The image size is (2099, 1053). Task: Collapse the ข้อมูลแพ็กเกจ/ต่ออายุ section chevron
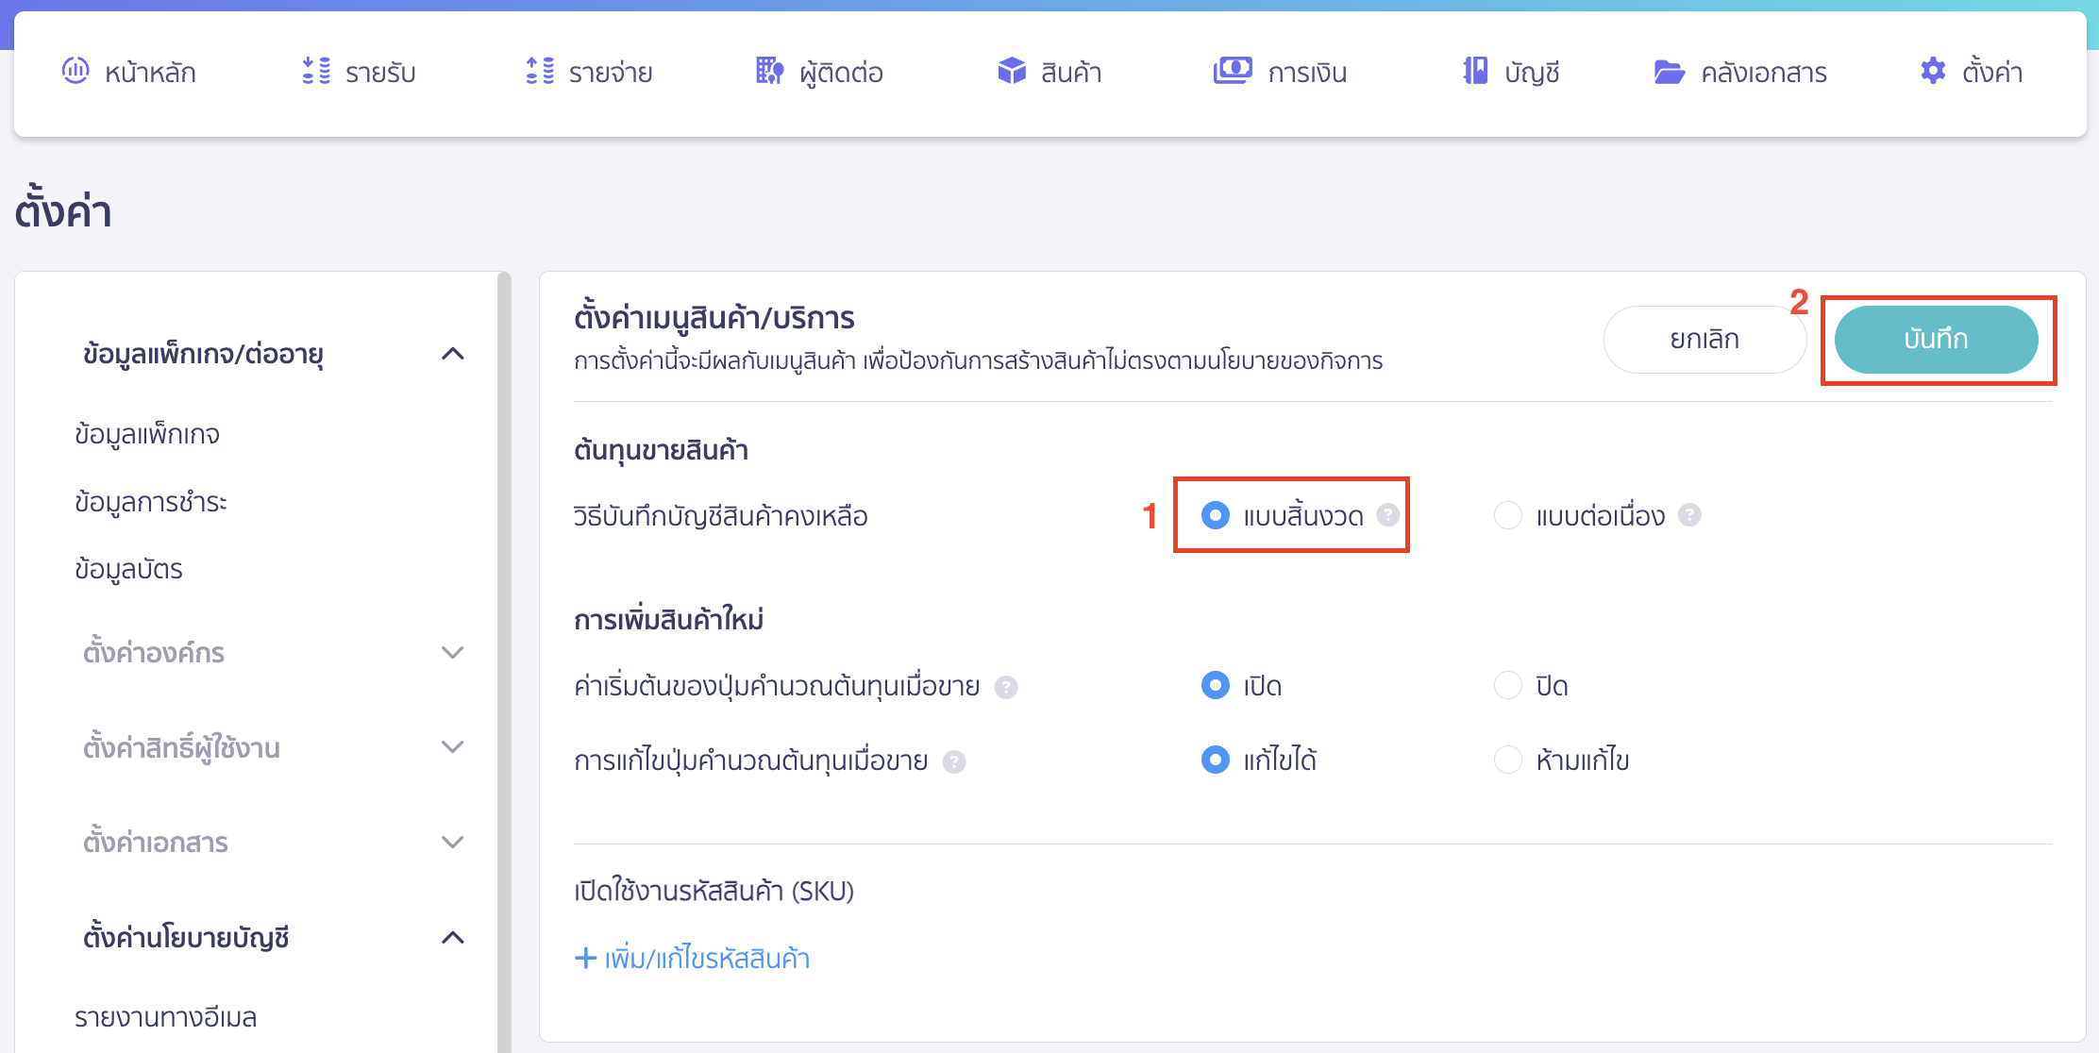point(453,354)
